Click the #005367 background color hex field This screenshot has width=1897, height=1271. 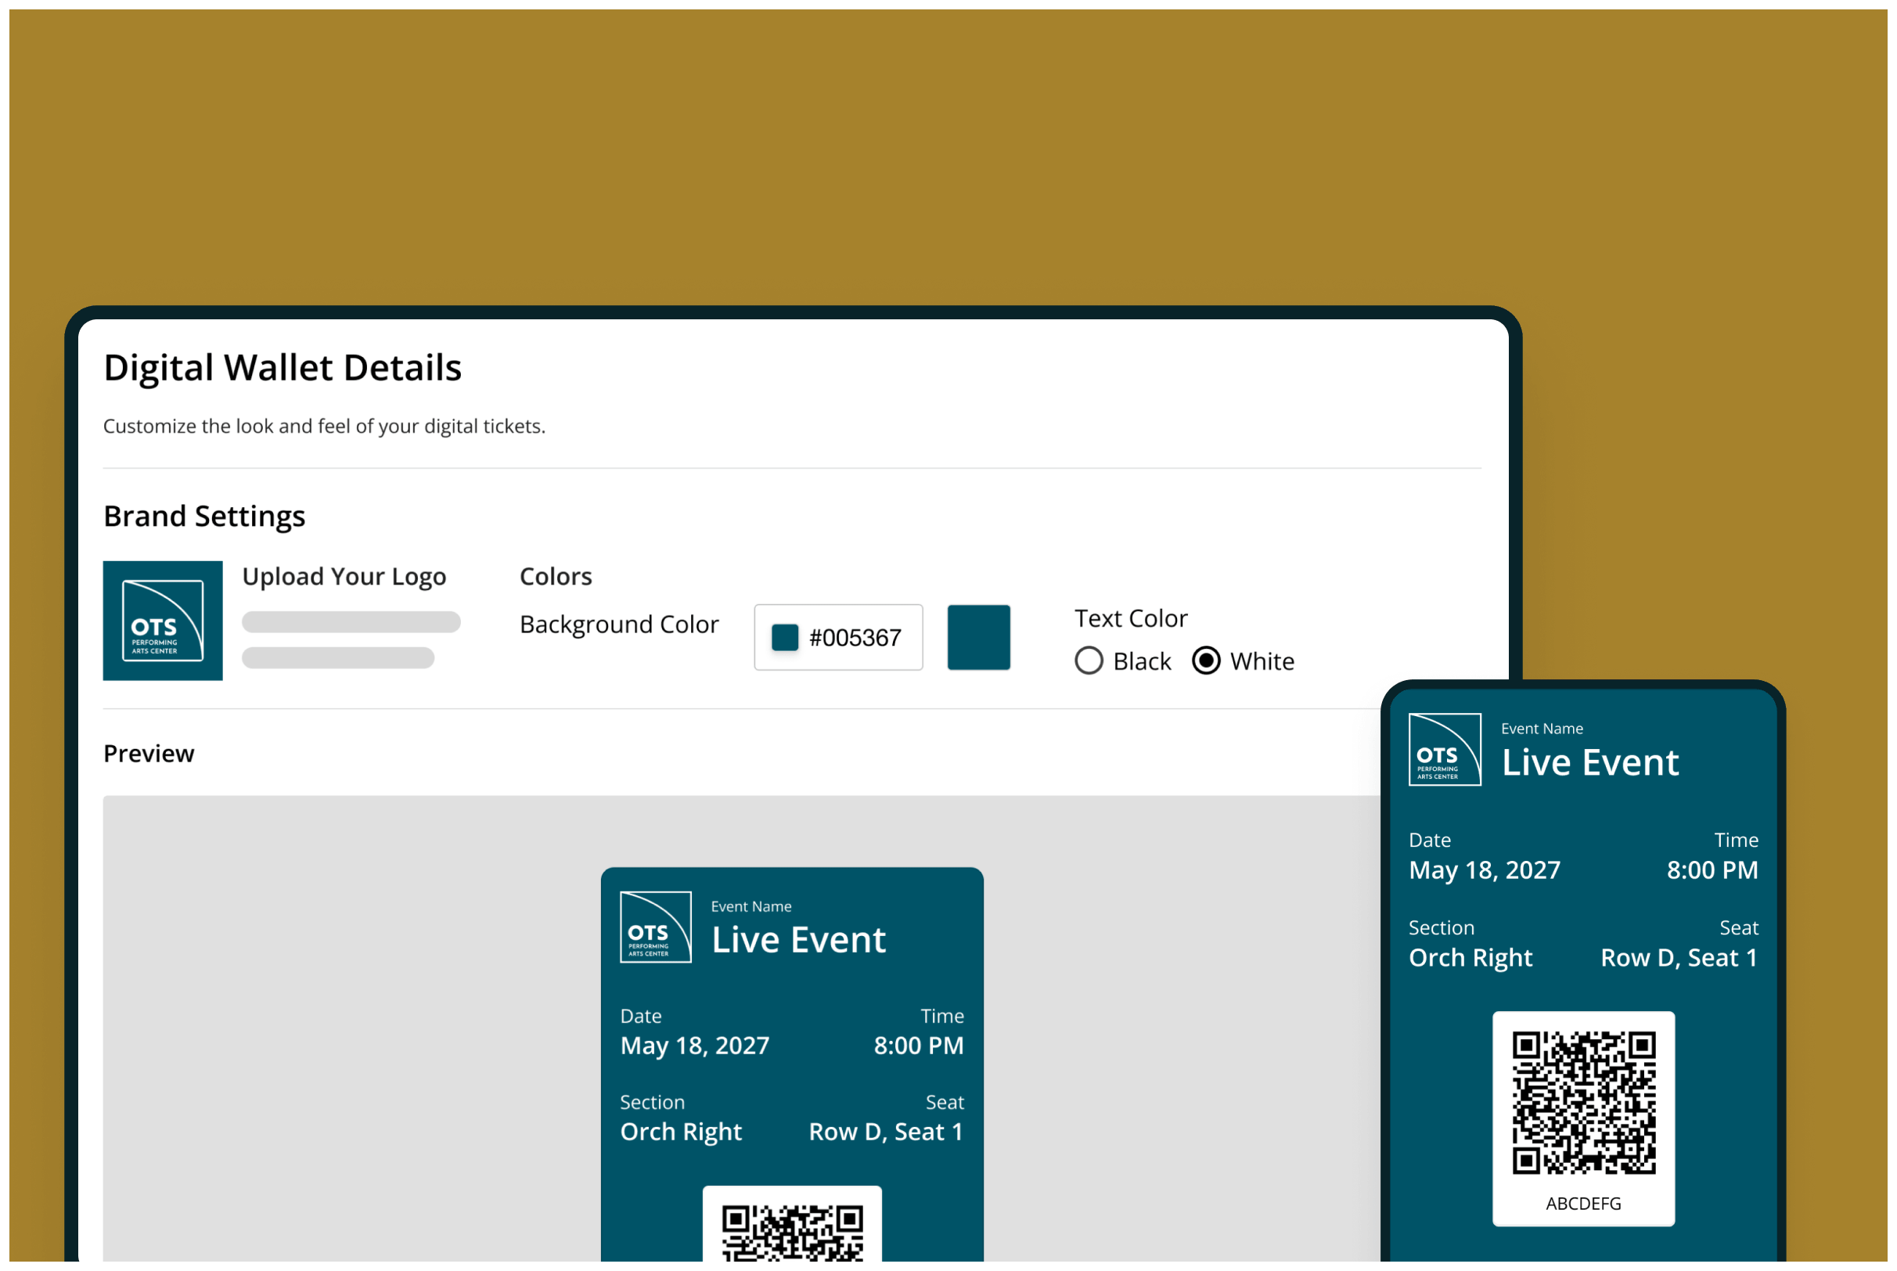pos(838,637)
